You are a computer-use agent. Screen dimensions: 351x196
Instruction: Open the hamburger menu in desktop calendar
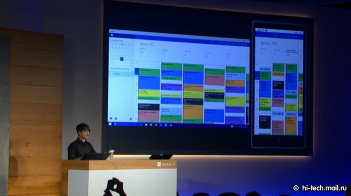[x=112, y=35]
